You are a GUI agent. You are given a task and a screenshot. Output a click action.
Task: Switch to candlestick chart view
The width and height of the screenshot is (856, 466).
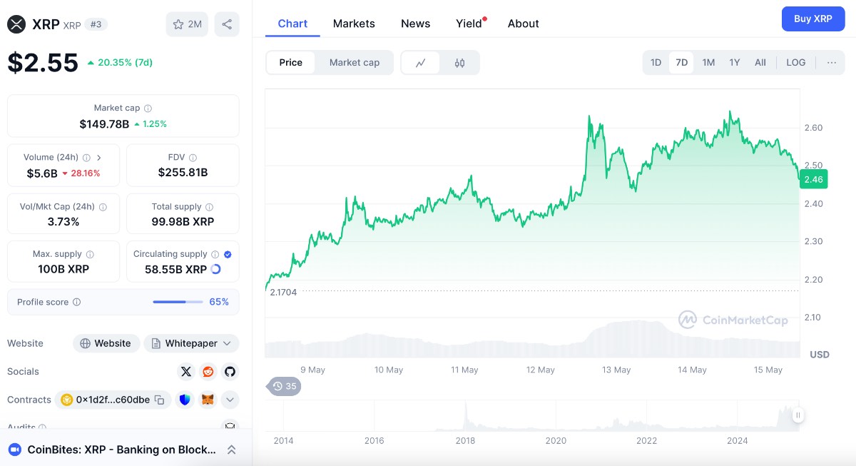(459, 63)
